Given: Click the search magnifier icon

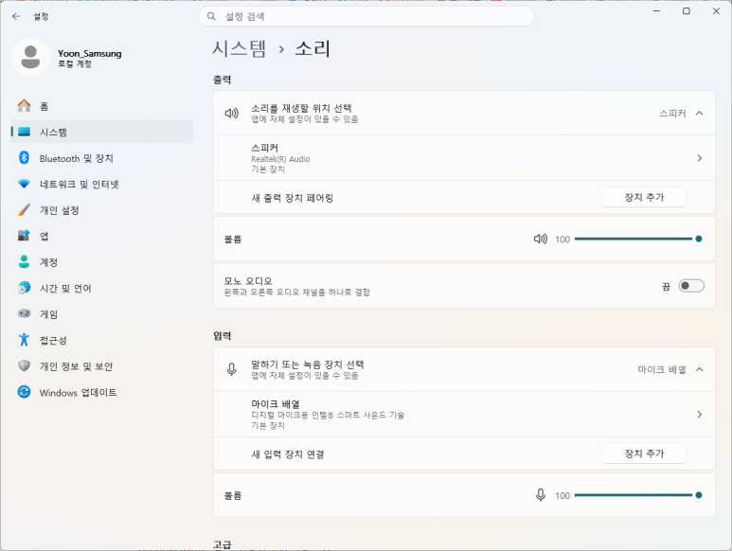Looking at the screenshot, I should tap(211, 16).
